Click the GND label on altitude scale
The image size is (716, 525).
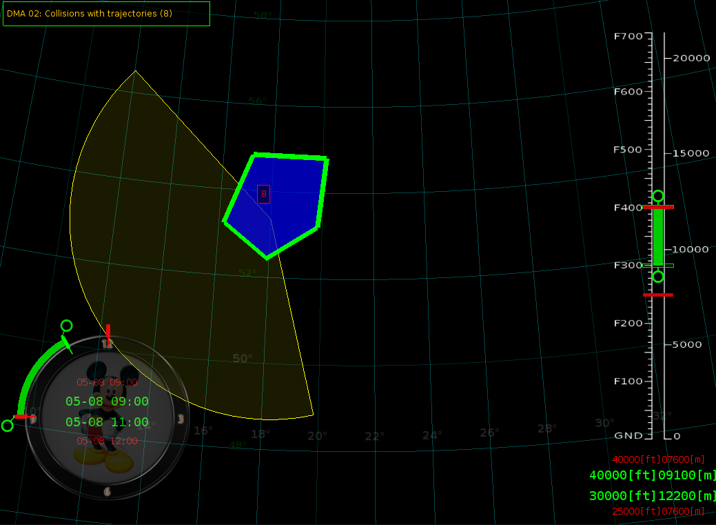pyautogui.click(x=628, y=435)
